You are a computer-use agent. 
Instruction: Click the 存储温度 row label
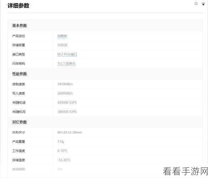tap(19, 160)
